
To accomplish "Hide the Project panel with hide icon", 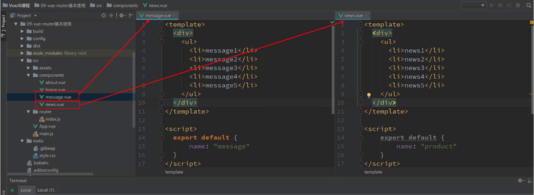I will (x=131, y=15).
